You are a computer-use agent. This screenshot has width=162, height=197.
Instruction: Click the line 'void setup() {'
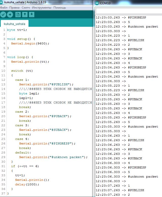click(21, 39)
